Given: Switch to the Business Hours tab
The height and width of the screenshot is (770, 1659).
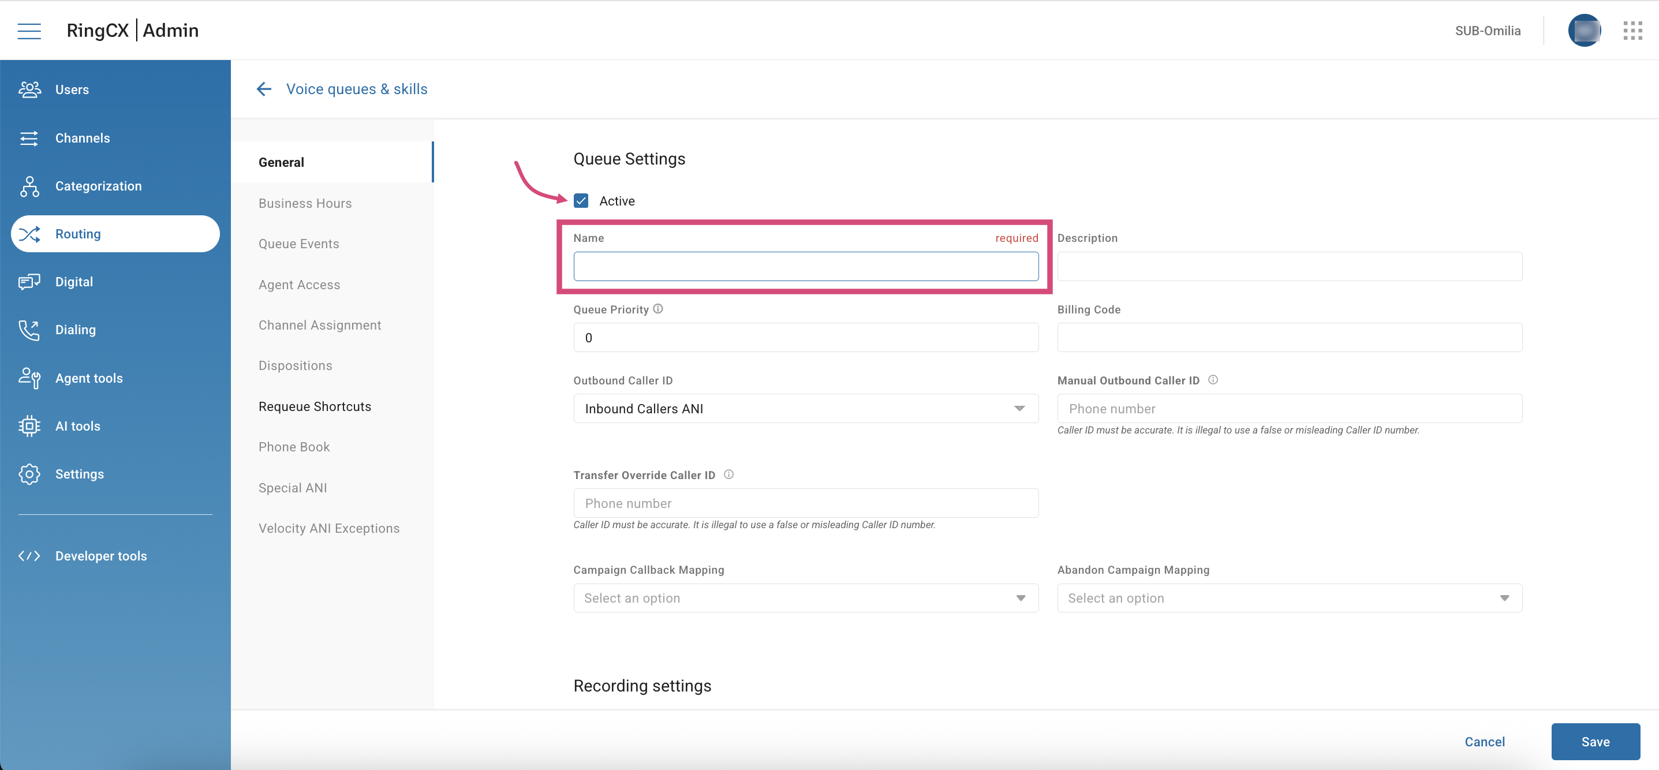Looking at the screenshot, I should 305,203.
